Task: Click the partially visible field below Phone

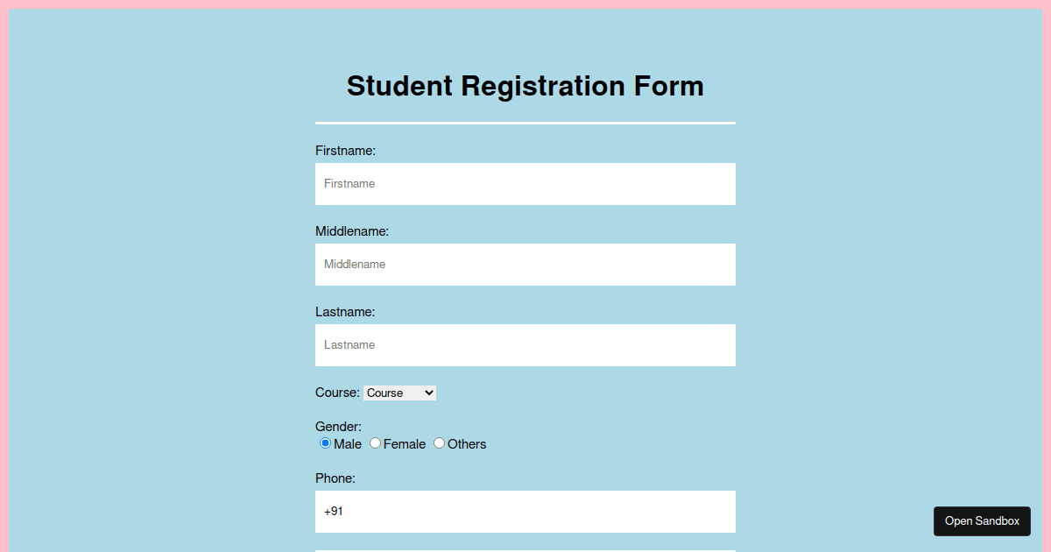Action: pyautogui.click(x=525, y=549)
